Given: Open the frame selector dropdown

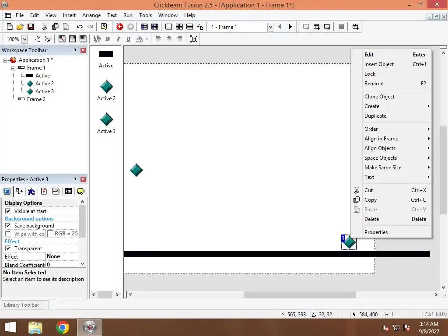Looking at the screenshot, I should (x=270, y=27).
